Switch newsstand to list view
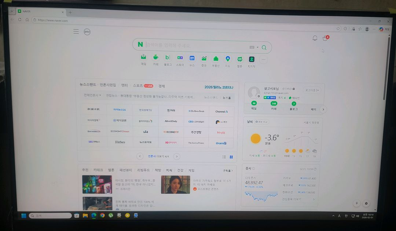The width and height of the screenshot is (396, 231). point(224,157)
